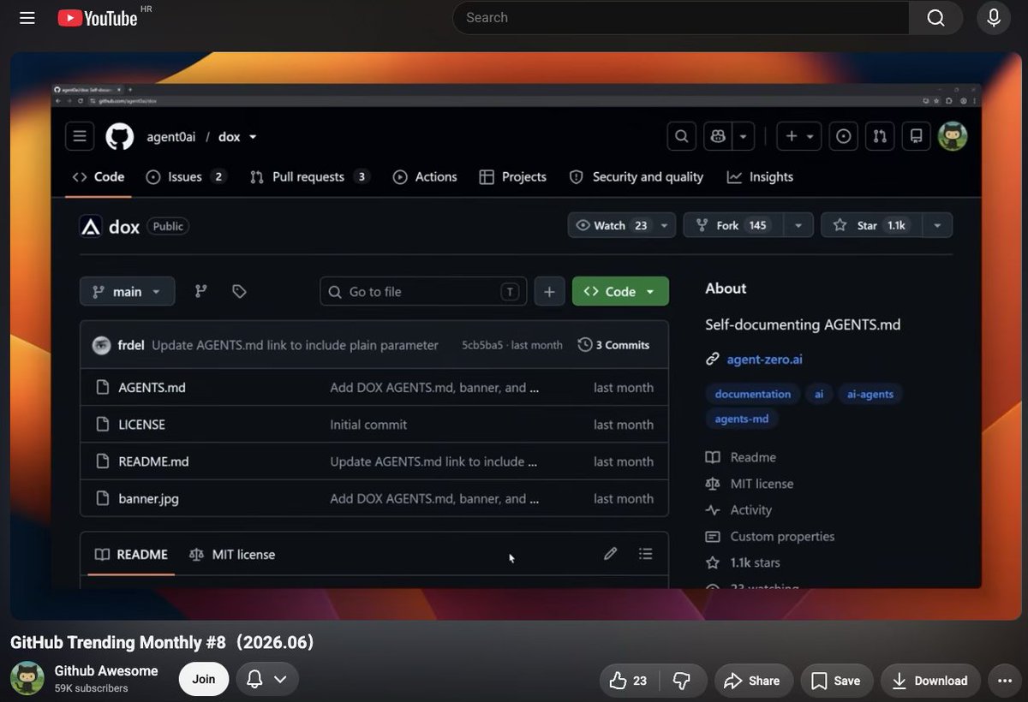
Task: Open the Insights tab
Action: pyautogui.click(x=761, y=177)
